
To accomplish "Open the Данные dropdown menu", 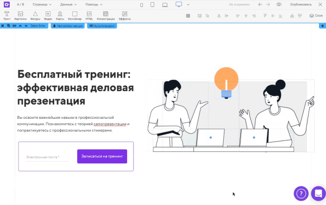I will pos(68,4).
